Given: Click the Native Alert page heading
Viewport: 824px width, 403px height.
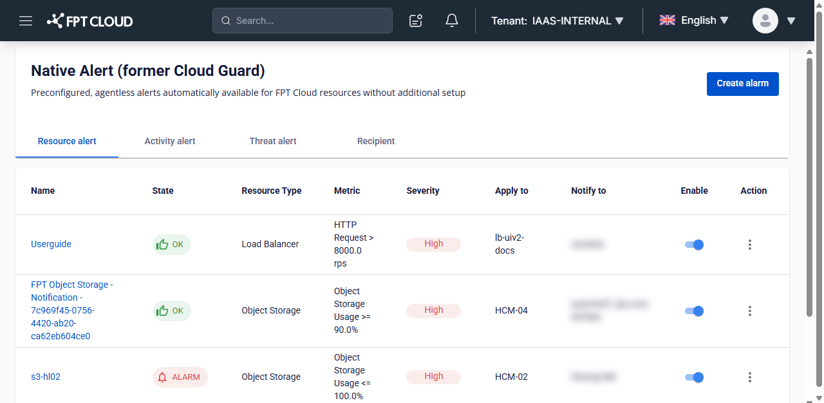Looking at the screenshot, I should point(148,71).
